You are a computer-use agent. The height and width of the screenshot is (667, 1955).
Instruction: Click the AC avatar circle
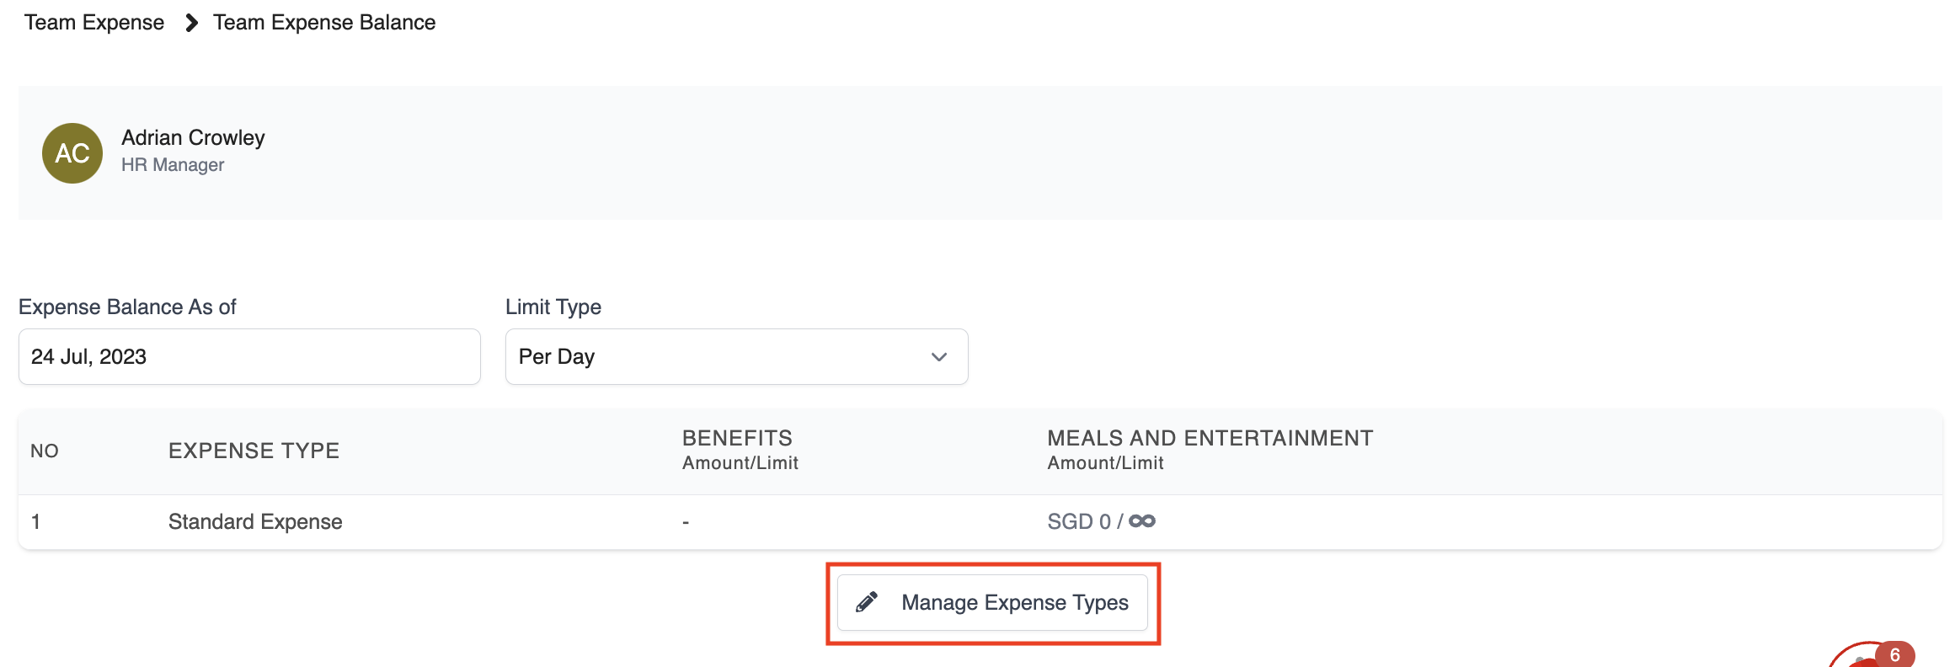(72, 153)
